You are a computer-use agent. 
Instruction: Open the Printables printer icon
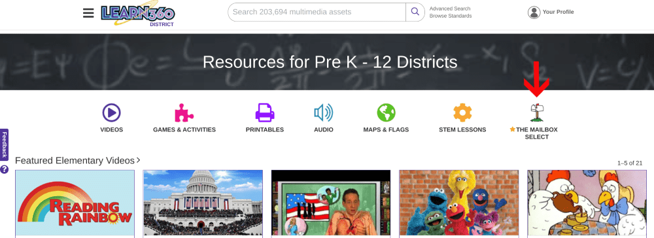tap(265, 112)
